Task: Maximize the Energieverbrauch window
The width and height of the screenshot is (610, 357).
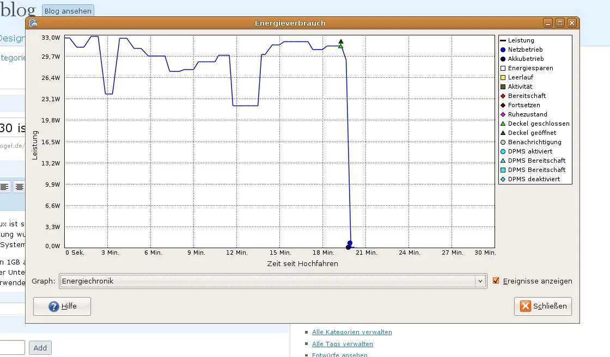Action: click(560, 23)
